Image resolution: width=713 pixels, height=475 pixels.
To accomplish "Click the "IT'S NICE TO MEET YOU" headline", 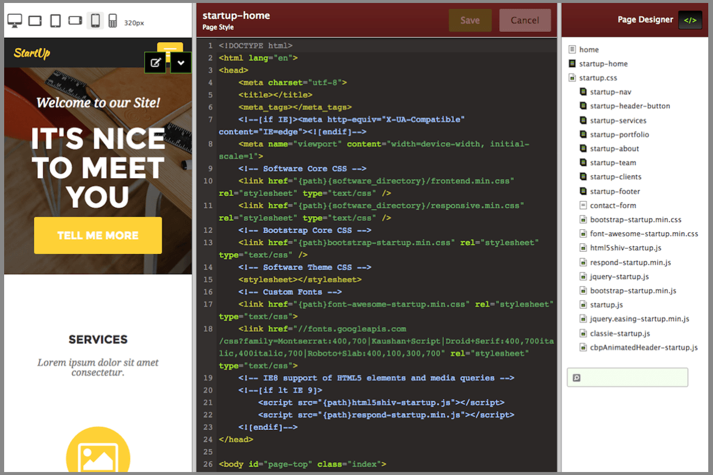I will pyautogui.click(x=98, y=168).
